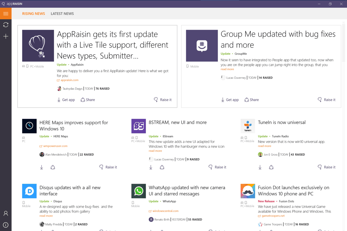Image resolution: width=347 pixels, height=231 pixels.
Task: Open Fusion Dots app icon
Action: pos(248,191)
